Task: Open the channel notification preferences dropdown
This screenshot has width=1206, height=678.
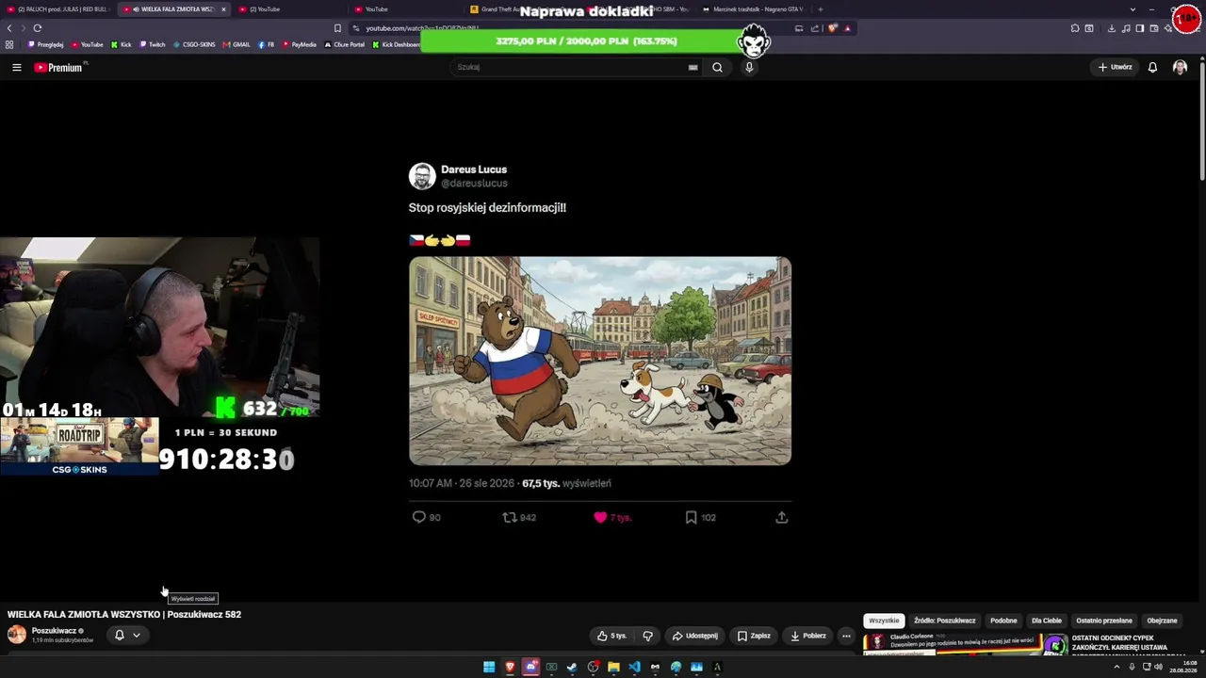Action: [127, 635]
